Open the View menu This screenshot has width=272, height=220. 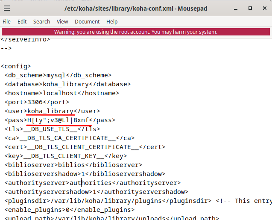[62, 22]
